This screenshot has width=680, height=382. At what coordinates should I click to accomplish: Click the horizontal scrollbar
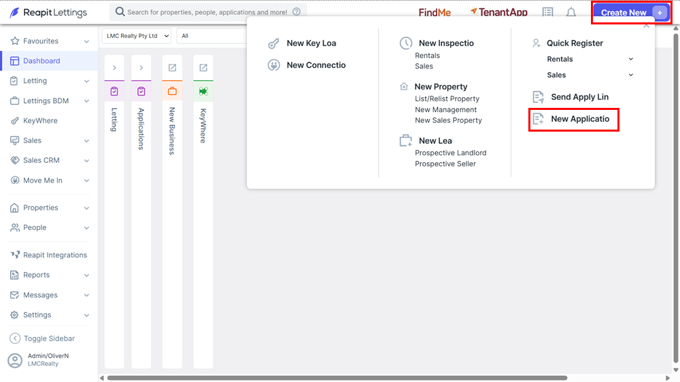pos(337,378)
